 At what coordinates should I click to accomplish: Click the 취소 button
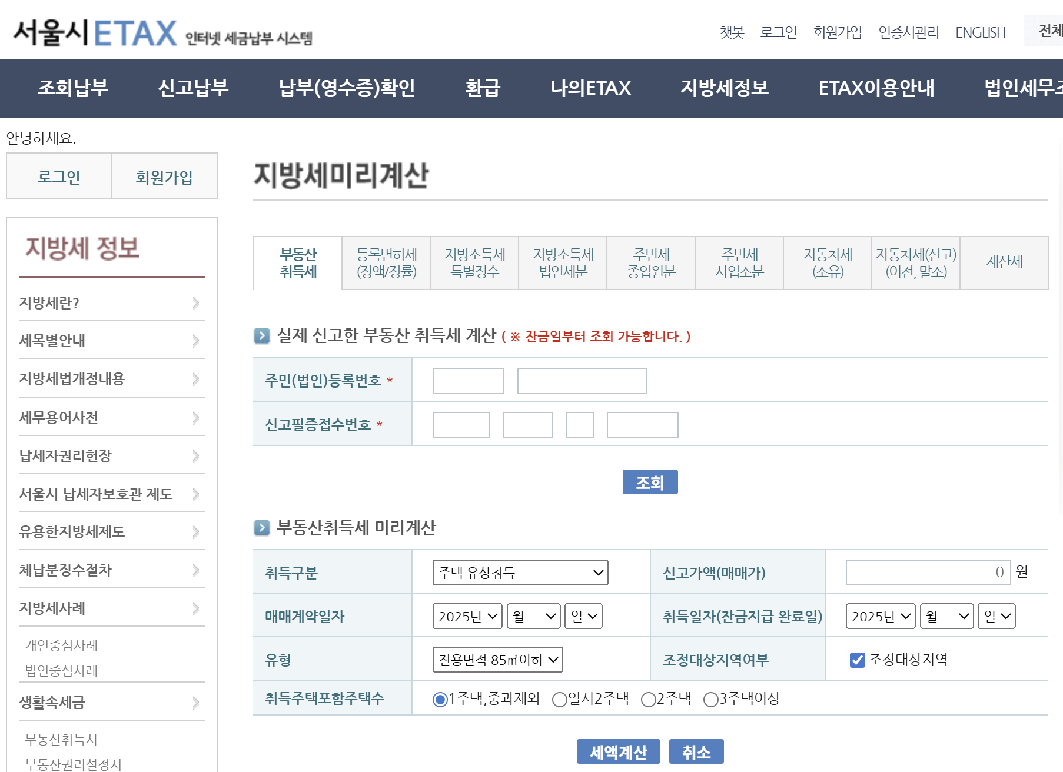click(696, 751)
